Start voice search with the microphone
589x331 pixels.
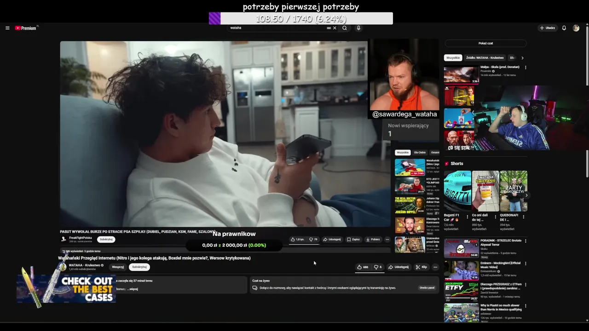pyautogui.click(x=358, y=28)
